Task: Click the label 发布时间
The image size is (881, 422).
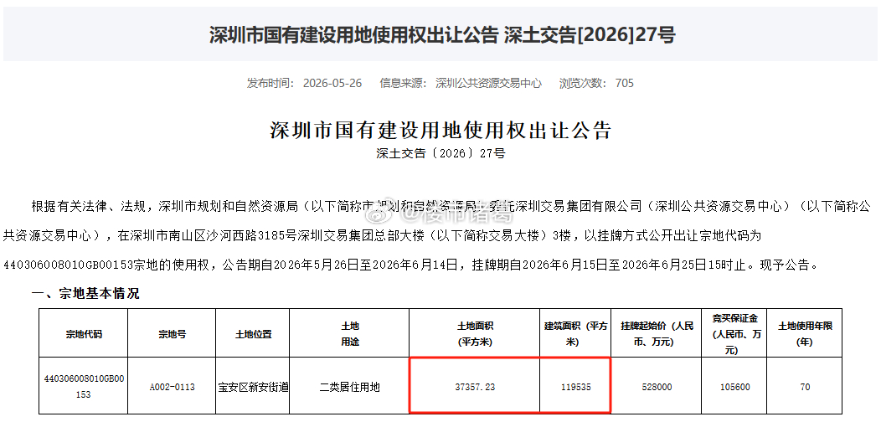Action: coord(270,83)
